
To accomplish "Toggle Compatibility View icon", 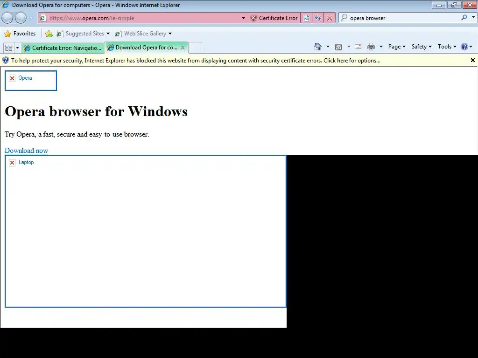I will (x=306, y=18).
